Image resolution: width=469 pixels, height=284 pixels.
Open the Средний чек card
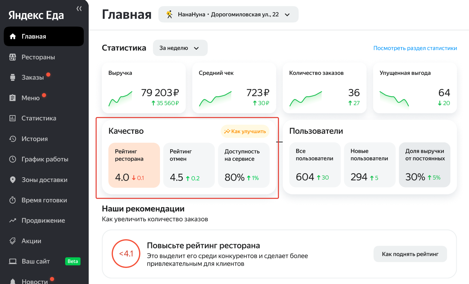pyautogui.click(x=234, y=88)
